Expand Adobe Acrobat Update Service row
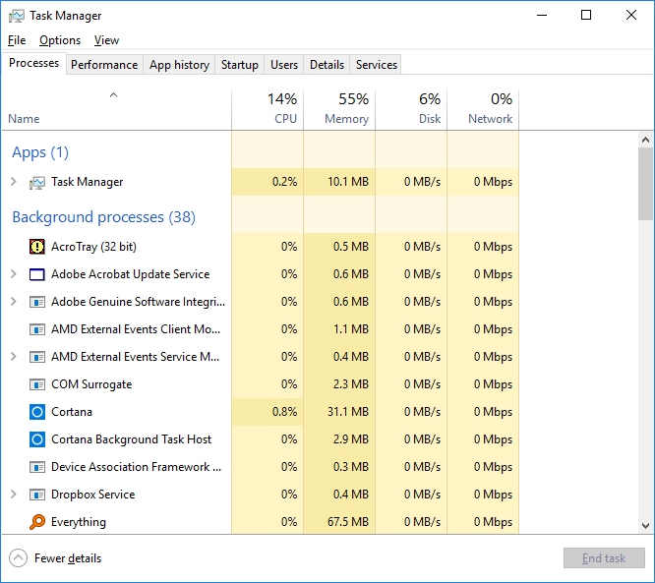Image resolution: width=655 pixels, height=583 pixels. (x=14, y=274)
